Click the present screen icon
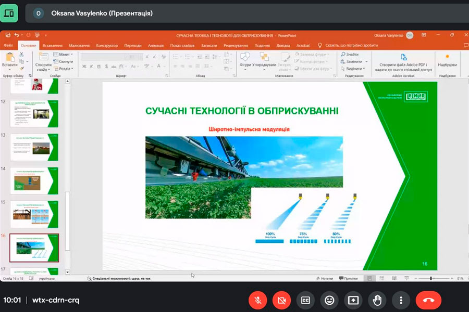Viewport: 469px width, 312px height. click(353, 300)
